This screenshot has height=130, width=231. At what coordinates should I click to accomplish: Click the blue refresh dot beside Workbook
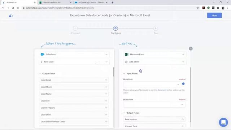point(183,84)
